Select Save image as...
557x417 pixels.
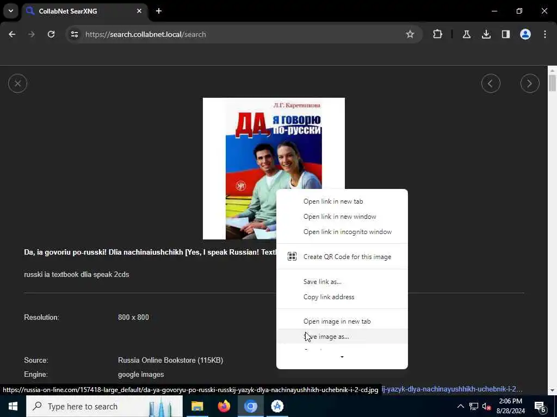(x=342, y=337)
